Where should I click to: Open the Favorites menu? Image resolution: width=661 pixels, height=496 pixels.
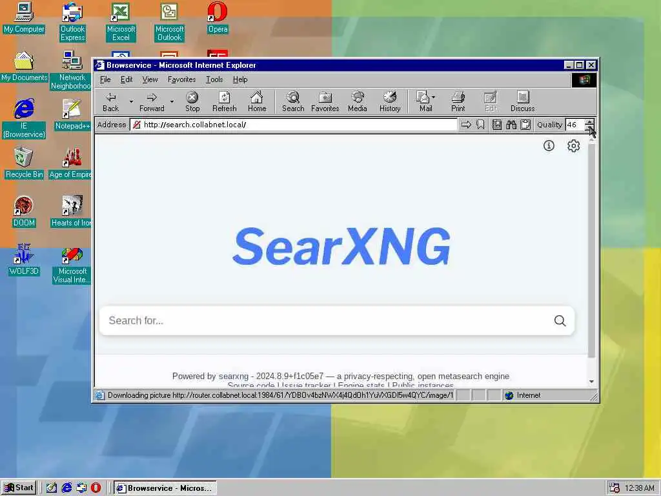tap(181, 79)
